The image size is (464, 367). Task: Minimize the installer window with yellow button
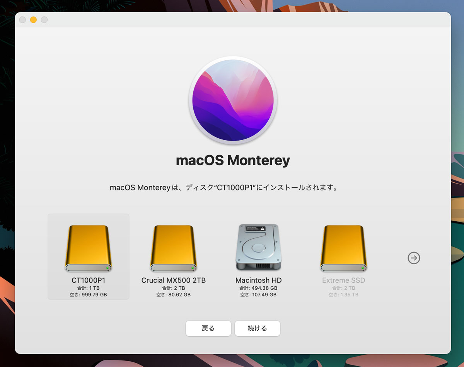pos(33,20)
